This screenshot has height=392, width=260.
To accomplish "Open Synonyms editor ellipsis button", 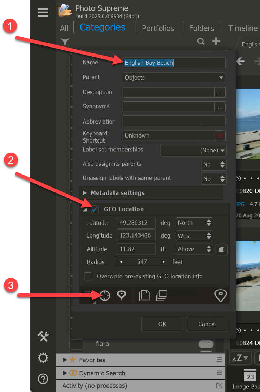I will [x=220, y=107].
